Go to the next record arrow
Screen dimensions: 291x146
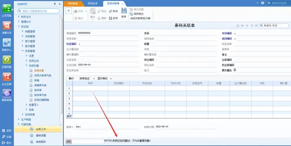(252, 25)
